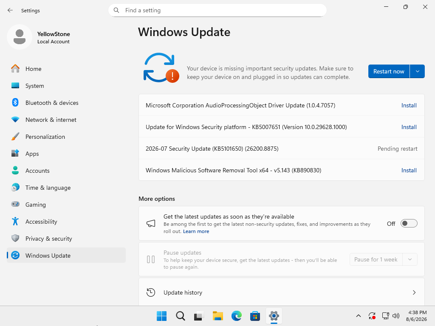Image resolution: width=435 pixels, height=326 pixels.
Task: Click the Apps icon in sidebar
Action: (x=15, y=153)
